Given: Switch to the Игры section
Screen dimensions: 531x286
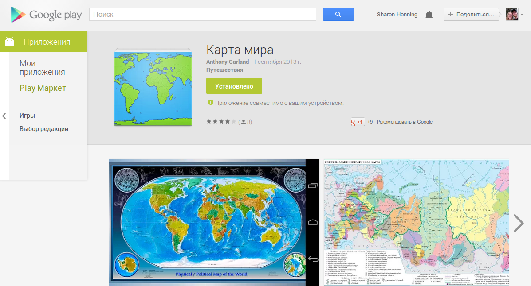Looking at the screenshot, I should 28,115.
